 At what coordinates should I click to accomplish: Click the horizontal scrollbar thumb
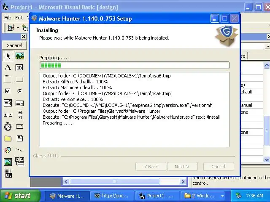[x=115, y=181]
